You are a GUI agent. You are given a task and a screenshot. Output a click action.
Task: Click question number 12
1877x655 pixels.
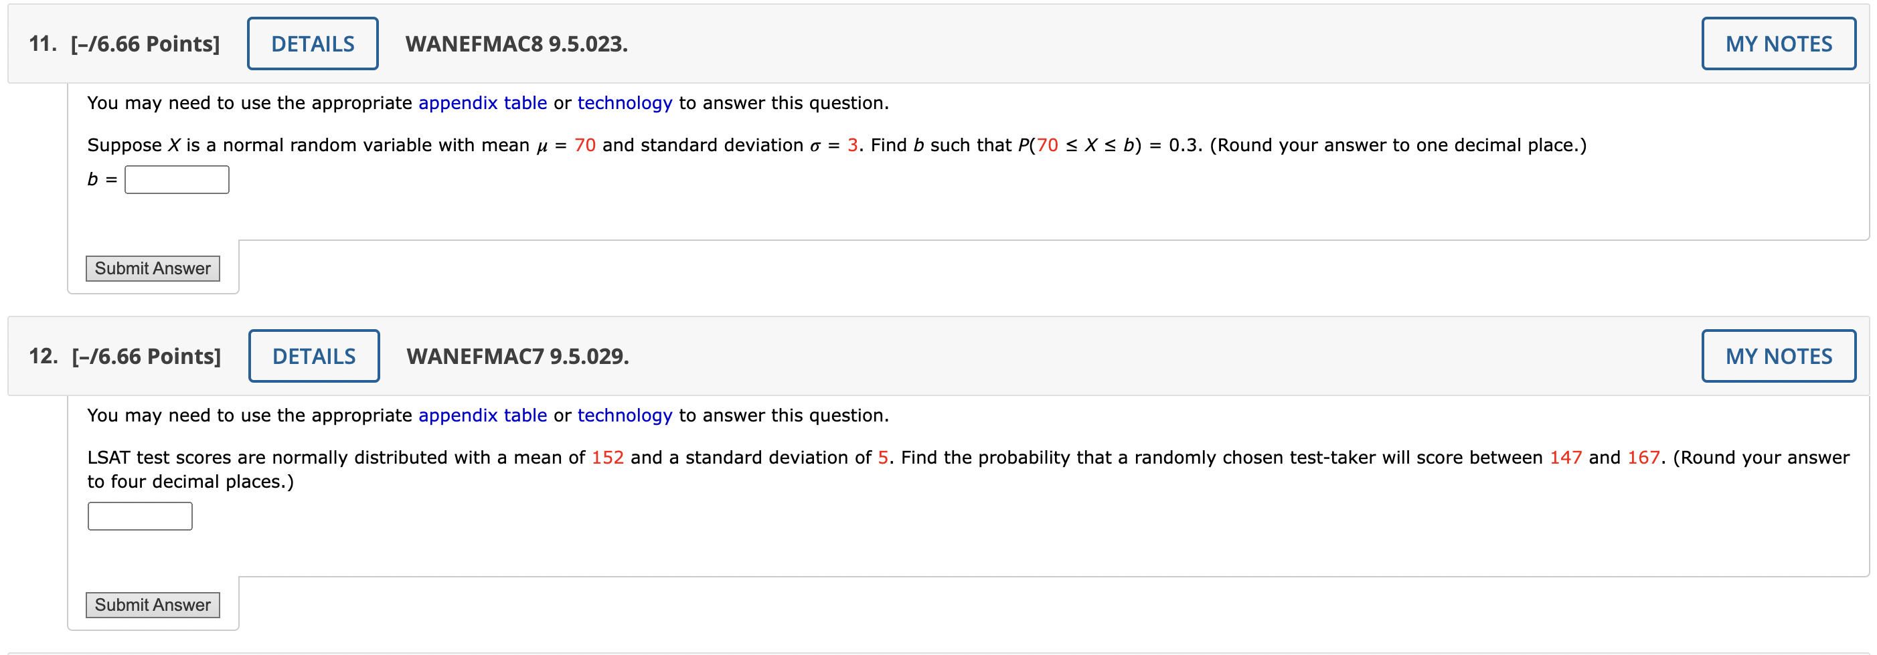click(x=44, y=355)
